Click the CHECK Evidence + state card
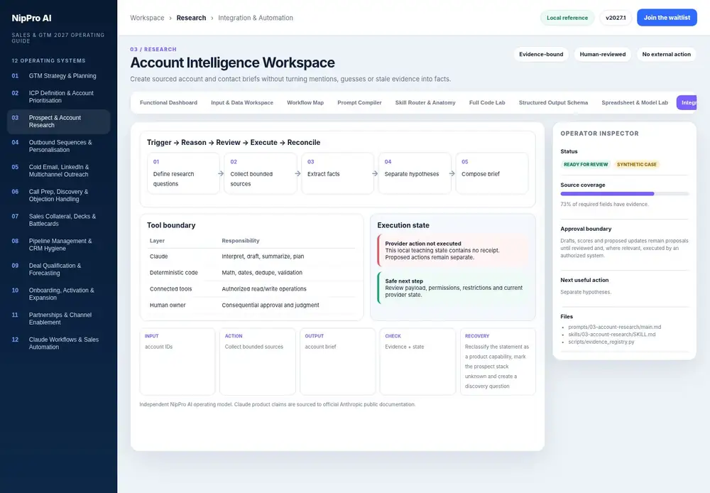This screenshot has height=493, width=710. pos(417,362)
